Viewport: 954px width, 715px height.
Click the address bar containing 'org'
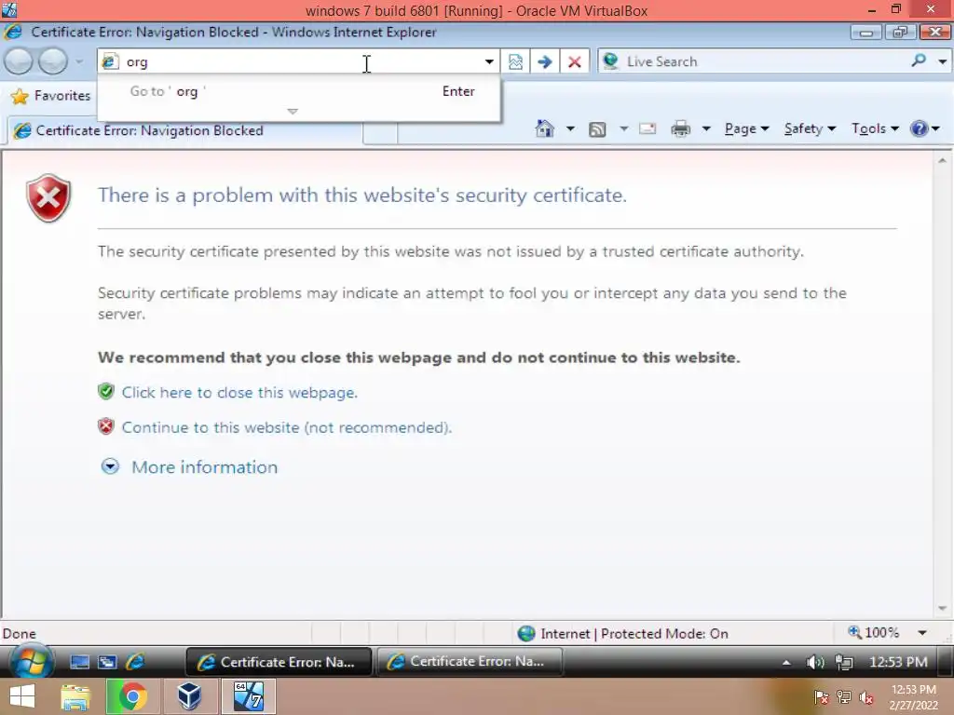pos(298,61)
